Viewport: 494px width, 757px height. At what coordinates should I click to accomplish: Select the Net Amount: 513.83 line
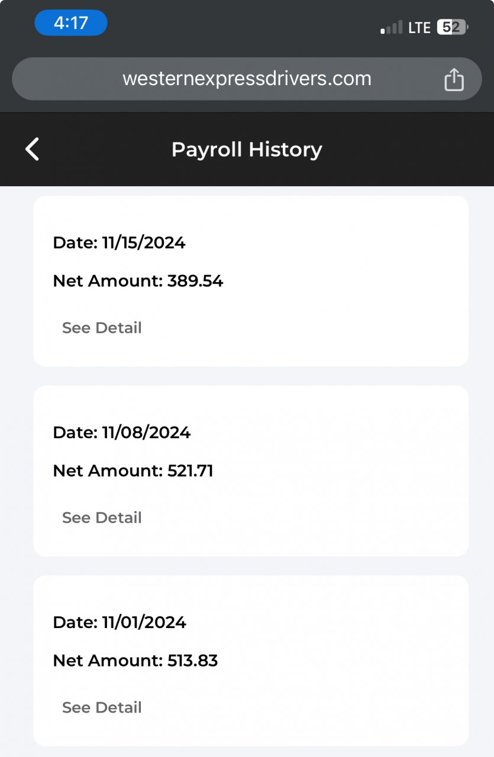[135, 661]
